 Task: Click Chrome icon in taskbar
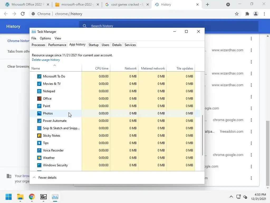pos(32,197)
